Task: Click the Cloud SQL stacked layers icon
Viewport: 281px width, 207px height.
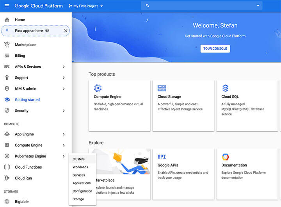Action: click(x=225, y=88)
